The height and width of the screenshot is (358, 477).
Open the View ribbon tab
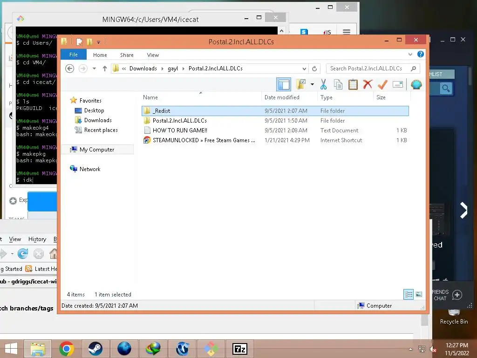153,55
